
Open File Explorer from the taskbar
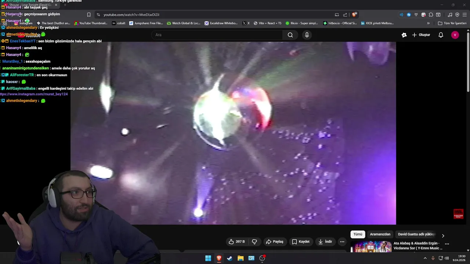(241, 258)
